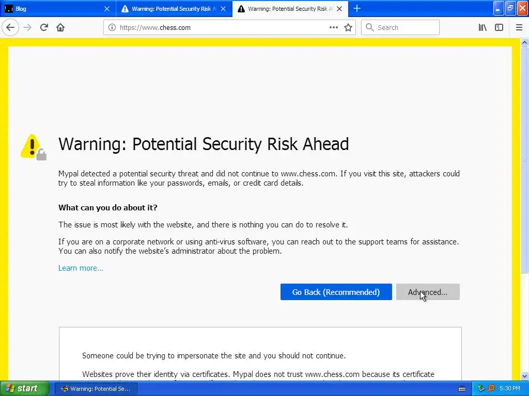Switch to the middle Warning tab

point(174,9)
